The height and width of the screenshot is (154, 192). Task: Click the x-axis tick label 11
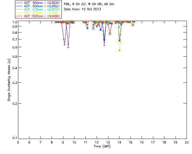[85, 142]
